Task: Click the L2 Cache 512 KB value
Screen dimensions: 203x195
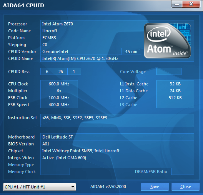Action: click(x=175, y=98)
